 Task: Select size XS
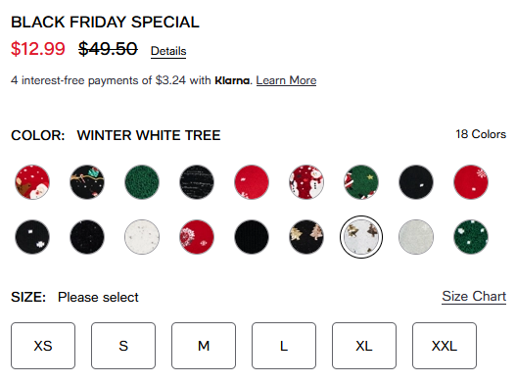coord(43,346)
